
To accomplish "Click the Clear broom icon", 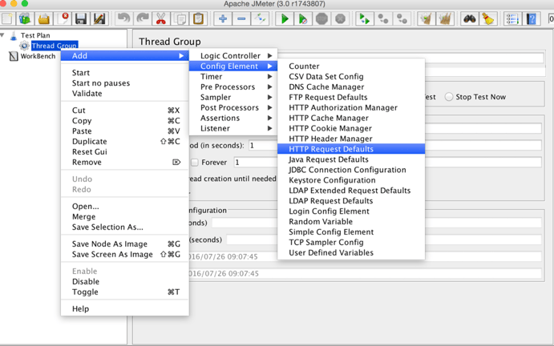I will click(x=426, y=18).
